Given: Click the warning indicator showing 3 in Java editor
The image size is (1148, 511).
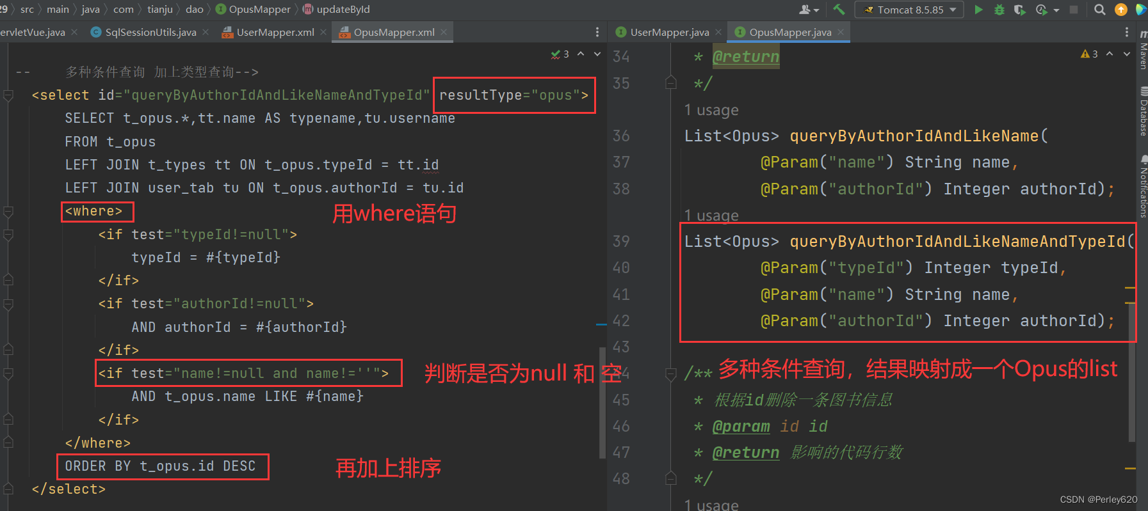Looking at the screenshot, I should click(x=1089, y=54).
